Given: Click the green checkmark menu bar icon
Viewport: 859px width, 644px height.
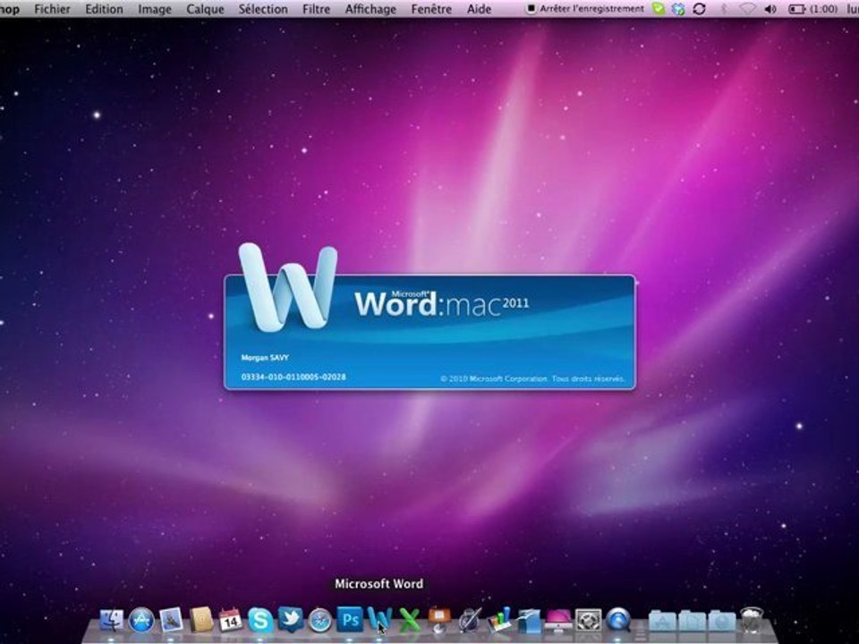Looking at the screenshot, I should (659, 9).
